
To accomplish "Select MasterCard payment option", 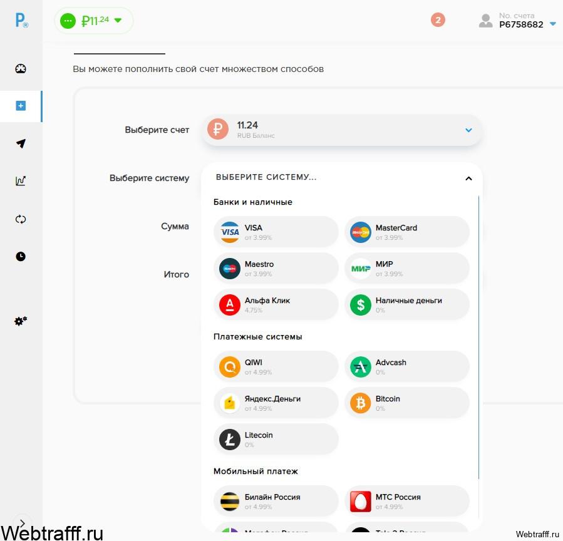I will click(407, 232).
